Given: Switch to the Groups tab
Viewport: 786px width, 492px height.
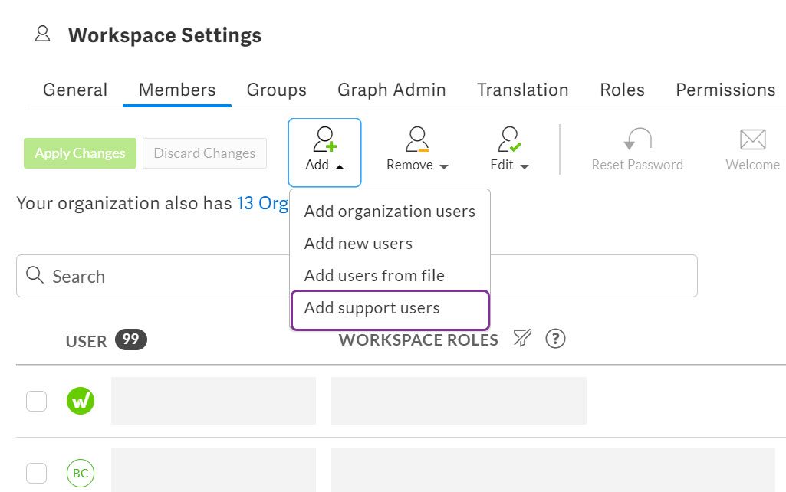Looking at the screenshot, I should point(276,90).
